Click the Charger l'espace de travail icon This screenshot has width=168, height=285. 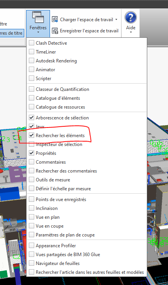[x=55, y=19]
